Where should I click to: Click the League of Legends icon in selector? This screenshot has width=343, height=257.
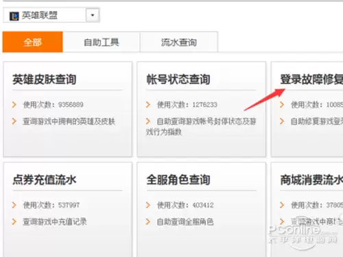tap(14, 16)
